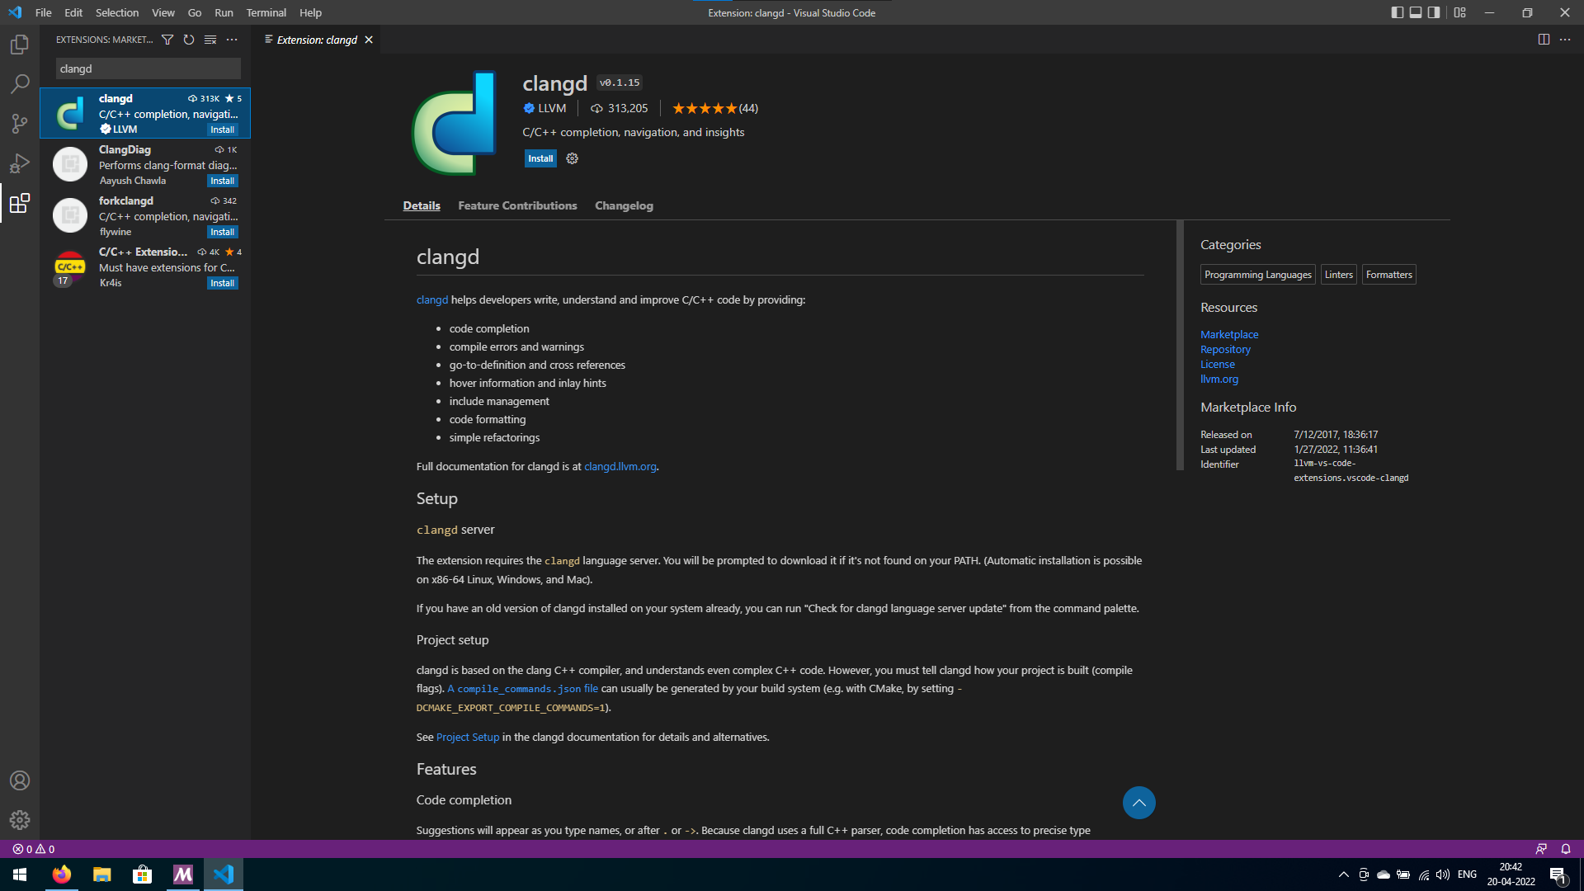Toggle the secondary side bar layout button

1434,12
